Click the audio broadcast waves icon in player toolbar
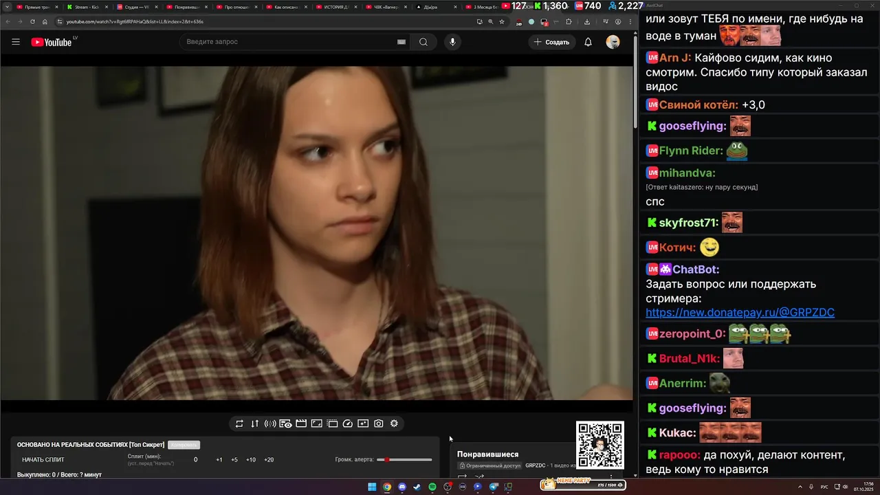Screen dimensions: 880x495 coord(270,423)
